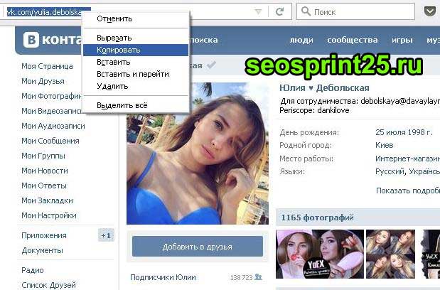The image size is (440, 290).
Task: Open Мои Сообщения in the sidebar
Action: click(50, 141)
